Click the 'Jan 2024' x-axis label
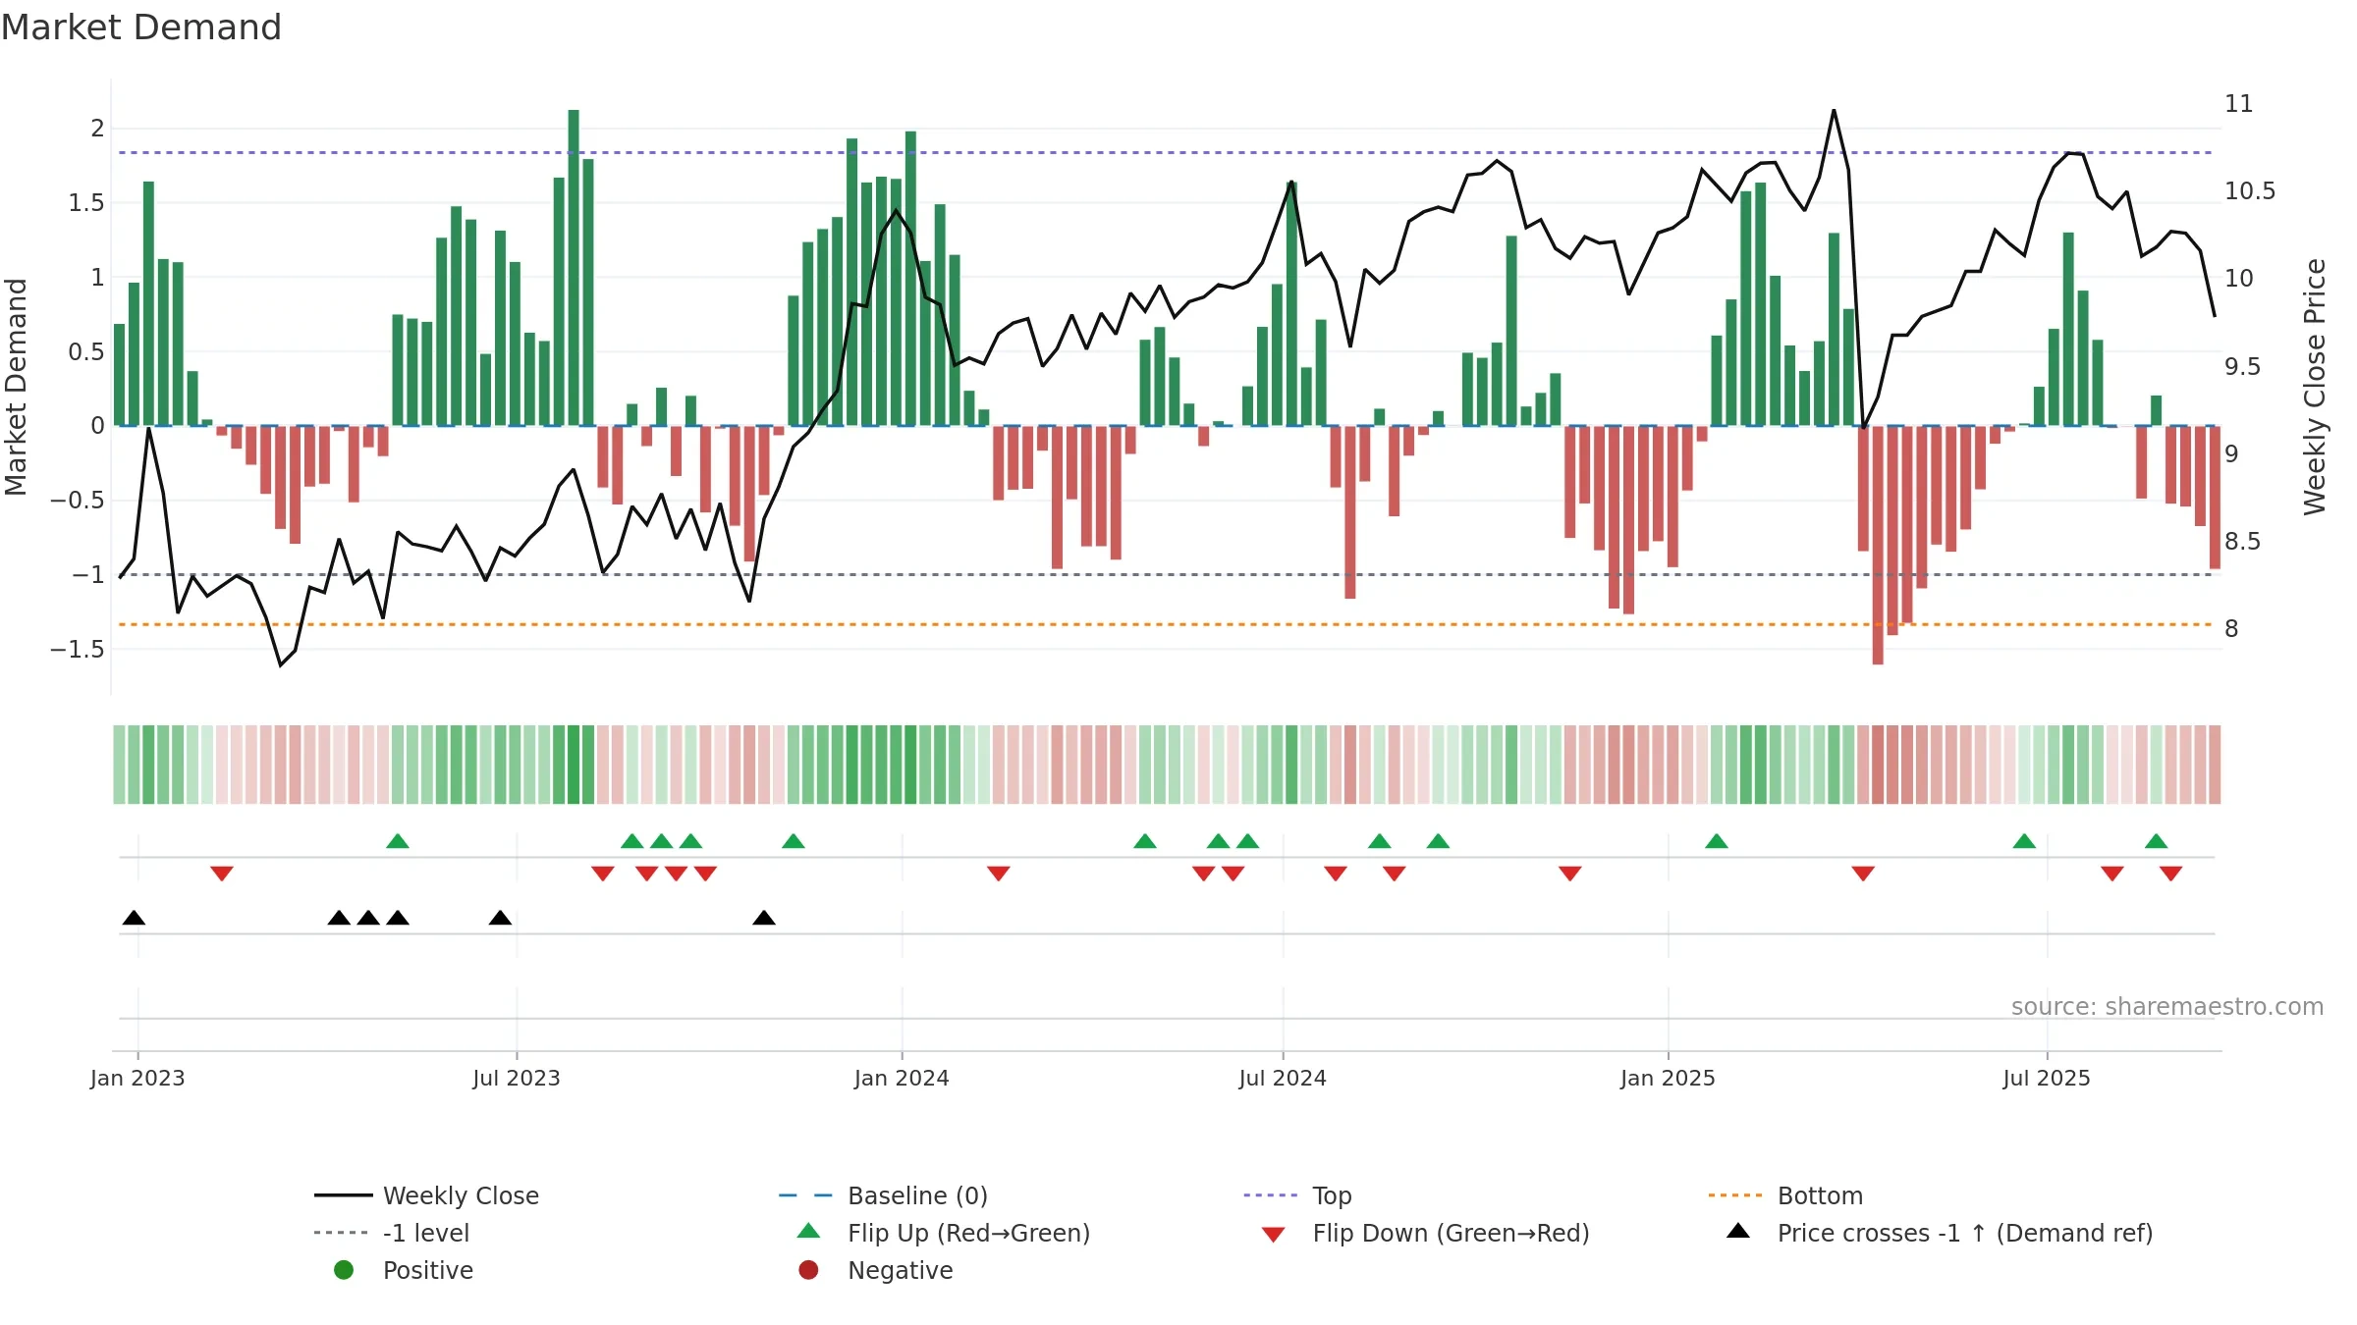The image size is (2357, 1325). [902, 1078]
